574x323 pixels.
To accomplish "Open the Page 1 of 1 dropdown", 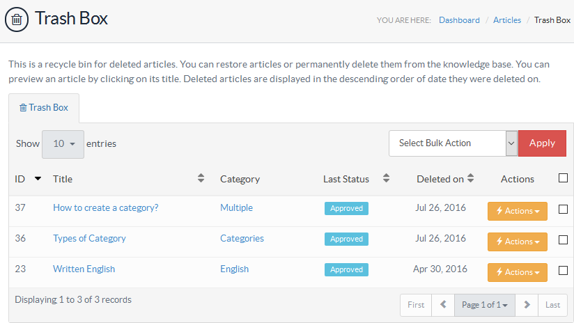I will 484,305.
